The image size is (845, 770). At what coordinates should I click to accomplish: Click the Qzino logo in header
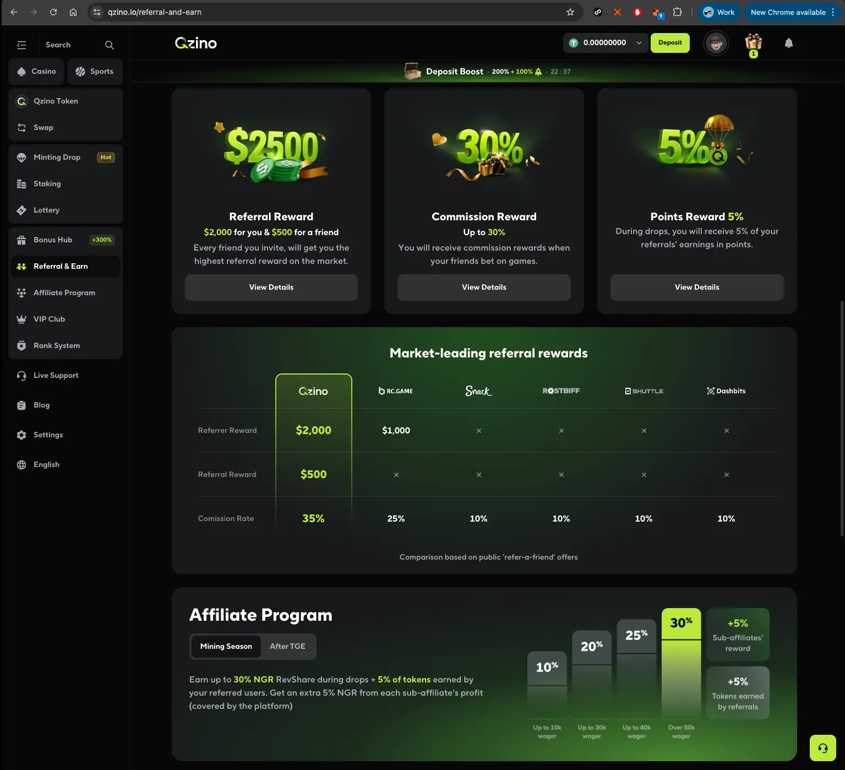coord(196,43)
